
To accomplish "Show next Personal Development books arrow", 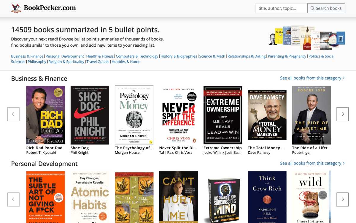I will point(342,200).
